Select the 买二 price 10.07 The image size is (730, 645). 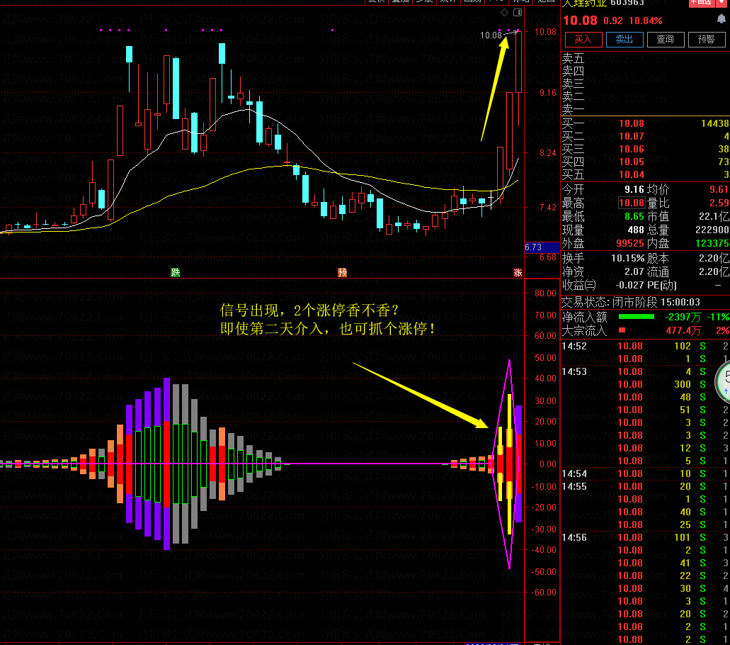click(x=632, y=136)
